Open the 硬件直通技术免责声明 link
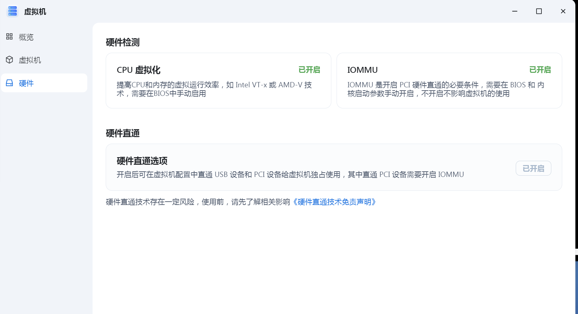Image resolution: width=578 pixels, height=314 pixels. [334, 202]
